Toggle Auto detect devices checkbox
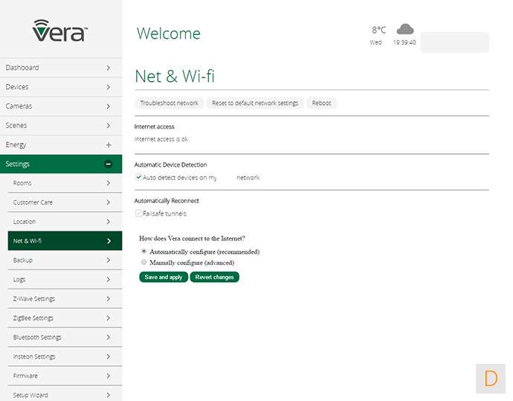This screenshot has height=401, width=513. 138,178
